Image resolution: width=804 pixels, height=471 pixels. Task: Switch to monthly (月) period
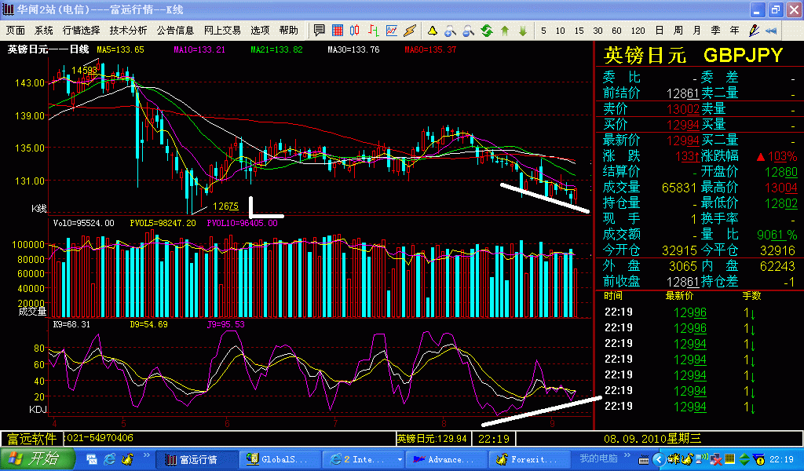click(x=697, y=31)
